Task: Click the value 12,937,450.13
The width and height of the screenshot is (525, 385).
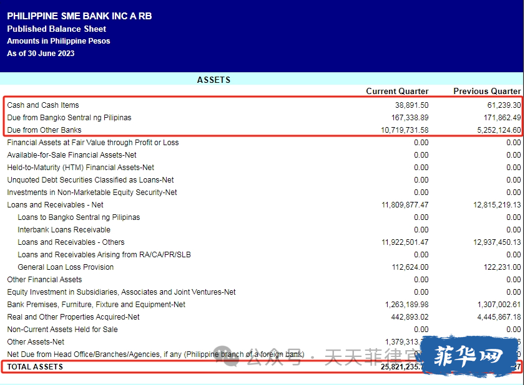Action: pos(497,242)
